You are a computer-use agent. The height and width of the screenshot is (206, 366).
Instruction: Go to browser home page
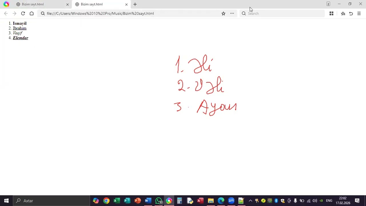(31, 13)
